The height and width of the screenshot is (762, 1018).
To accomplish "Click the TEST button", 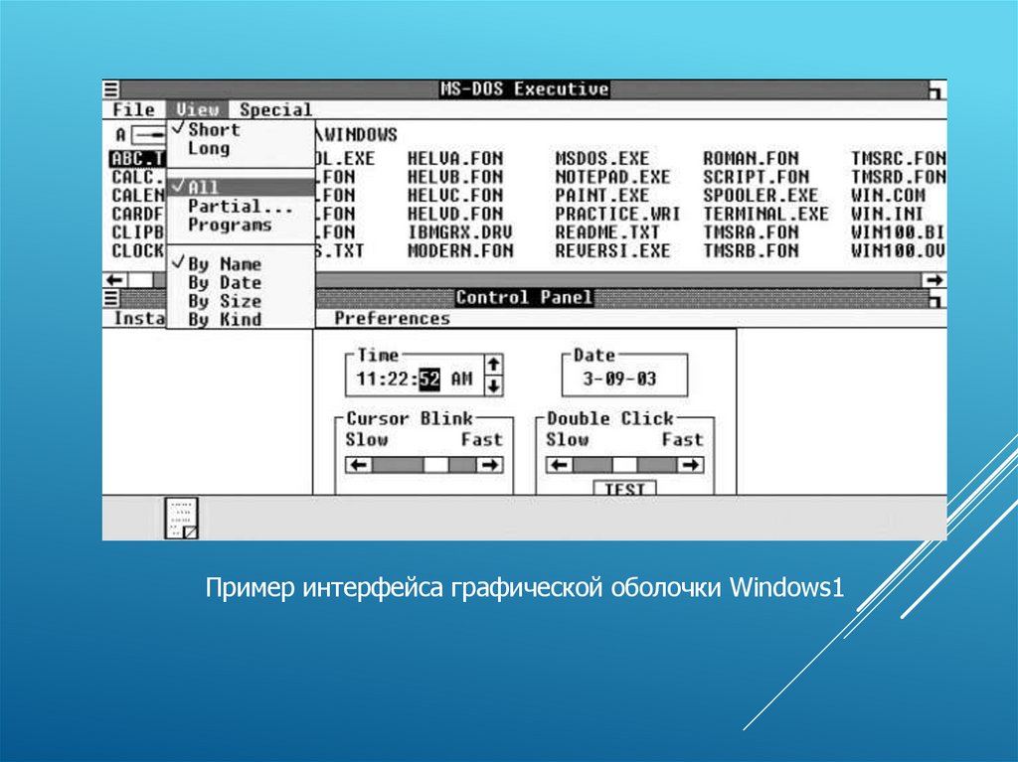I will (x=624, y=488).
